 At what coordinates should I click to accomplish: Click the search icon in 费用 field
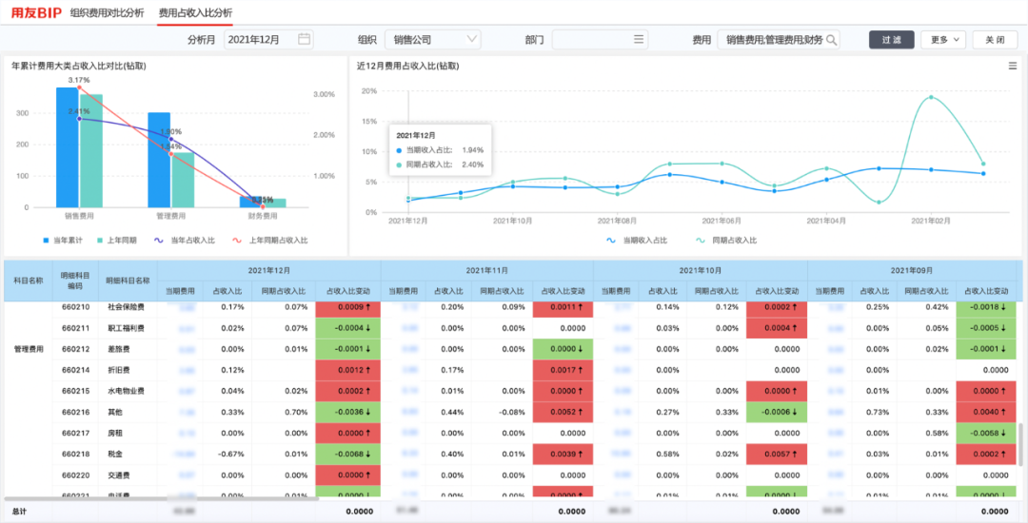click(831, 40)
